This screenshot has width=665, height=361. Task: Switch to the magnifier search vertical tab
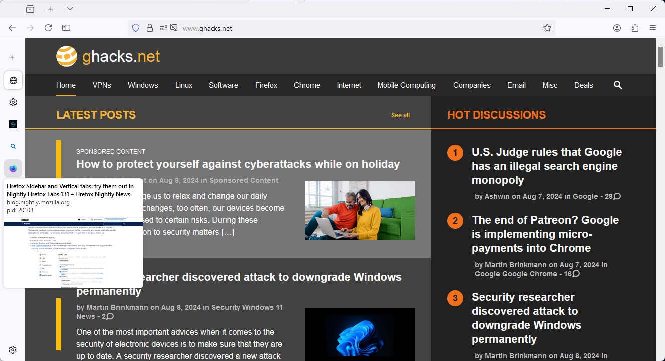pos(13,146)
